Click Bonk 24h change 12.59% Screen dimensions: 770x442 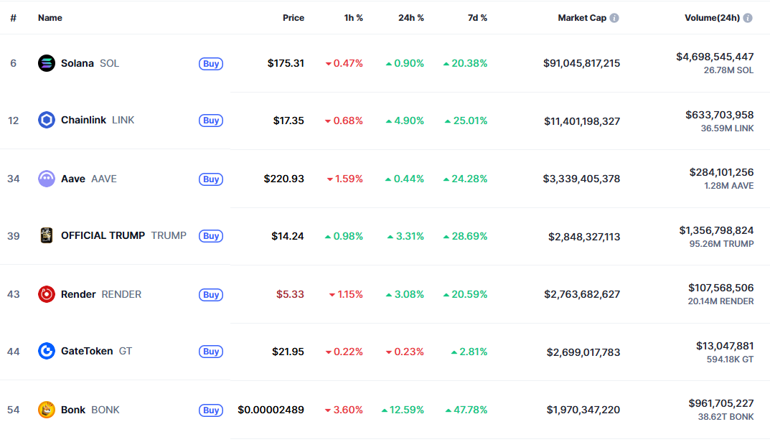tap(403, 410)
